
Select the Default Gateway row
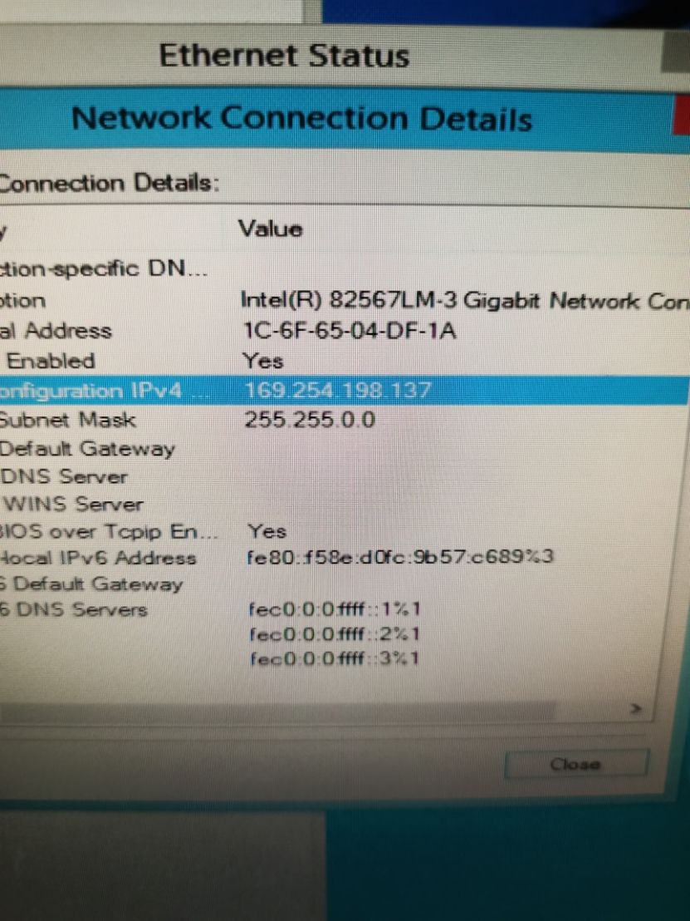coord(344,450)
